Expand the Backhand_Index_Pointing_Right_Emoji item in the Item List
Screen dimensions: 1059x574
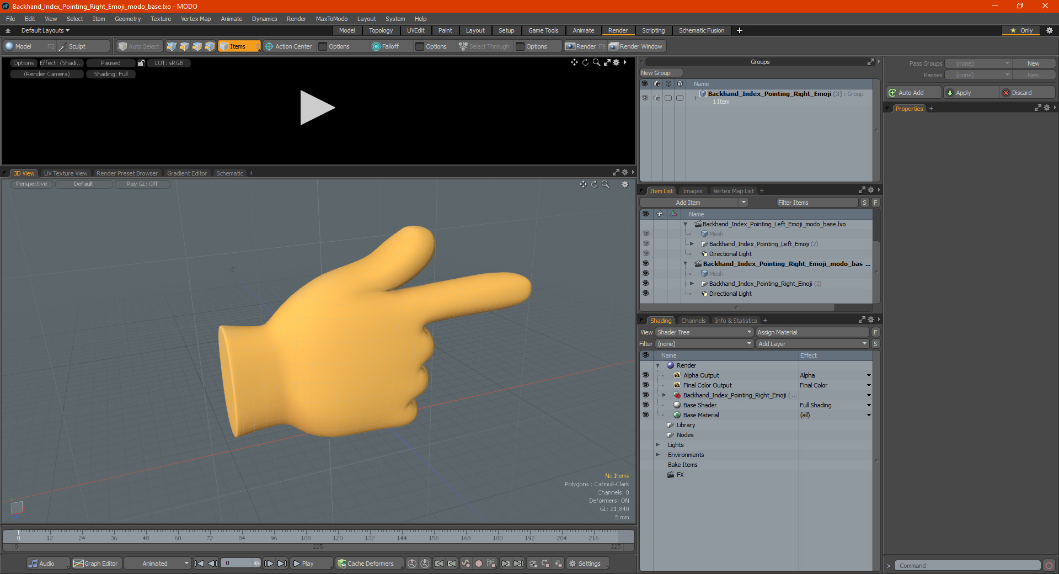[x=692, y=284]
